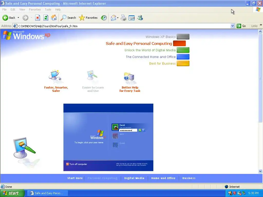The height and width of the screenshot is (197, 263).
Task: Click the Edit page icon in toolbar
Action: point(132,18)
